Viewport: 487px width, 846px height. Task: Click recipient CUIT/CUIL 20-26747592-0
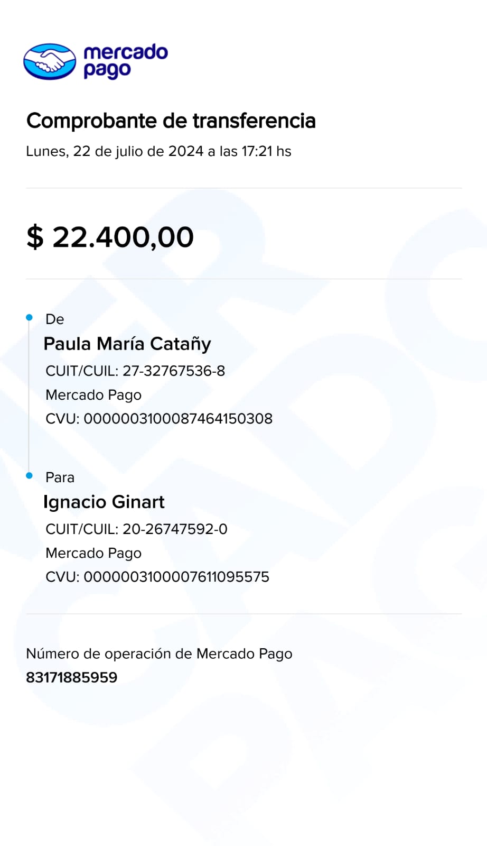(136, 529)
